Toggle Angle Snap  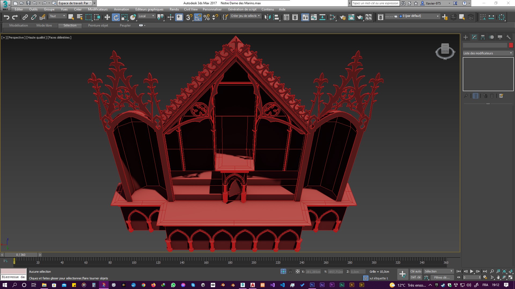(198, 17)
